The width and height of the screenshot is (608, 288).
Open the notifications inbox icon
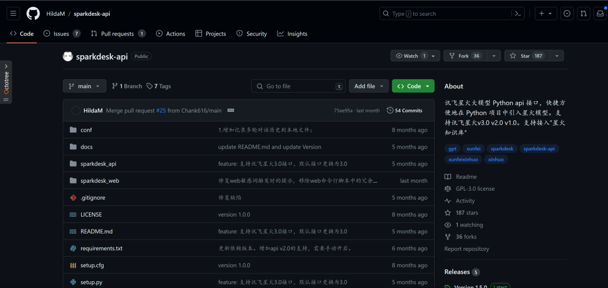pyautogui.click(x=600, y=13)
